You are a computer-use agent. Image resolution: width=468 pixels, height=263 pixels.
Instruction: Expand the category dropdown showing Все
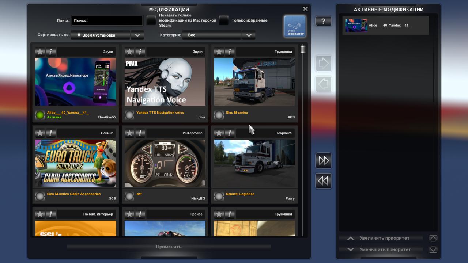[214, 35]
